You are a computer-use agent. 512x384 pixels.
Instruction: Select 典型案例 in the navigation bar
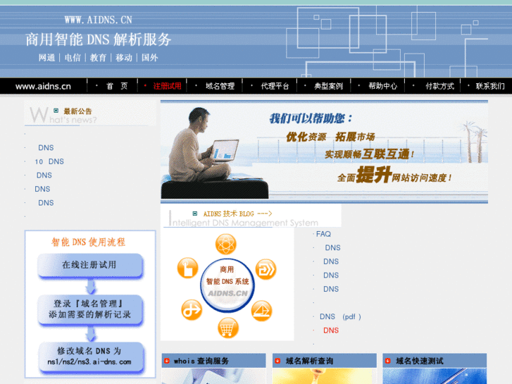(x=328, y=86)
